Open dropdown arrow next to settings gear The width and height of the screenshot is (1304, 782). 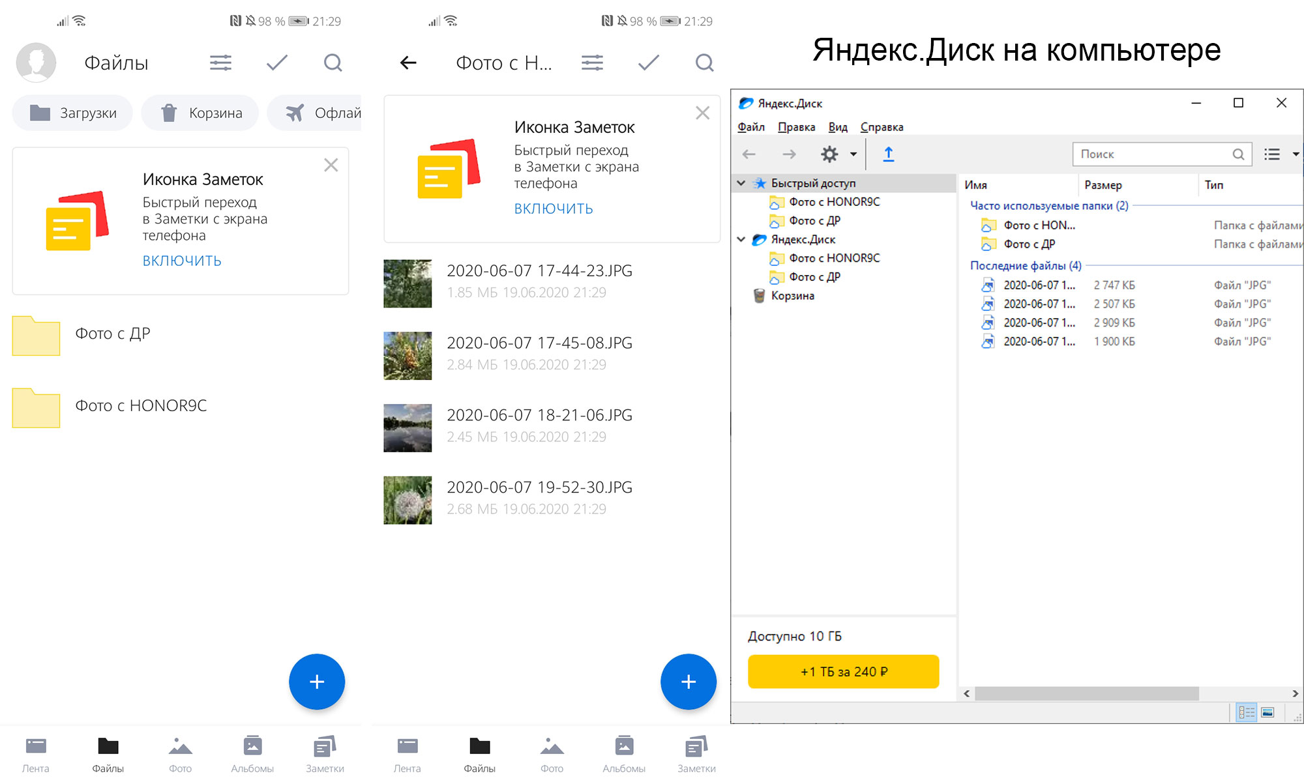(x=853, y=154)
